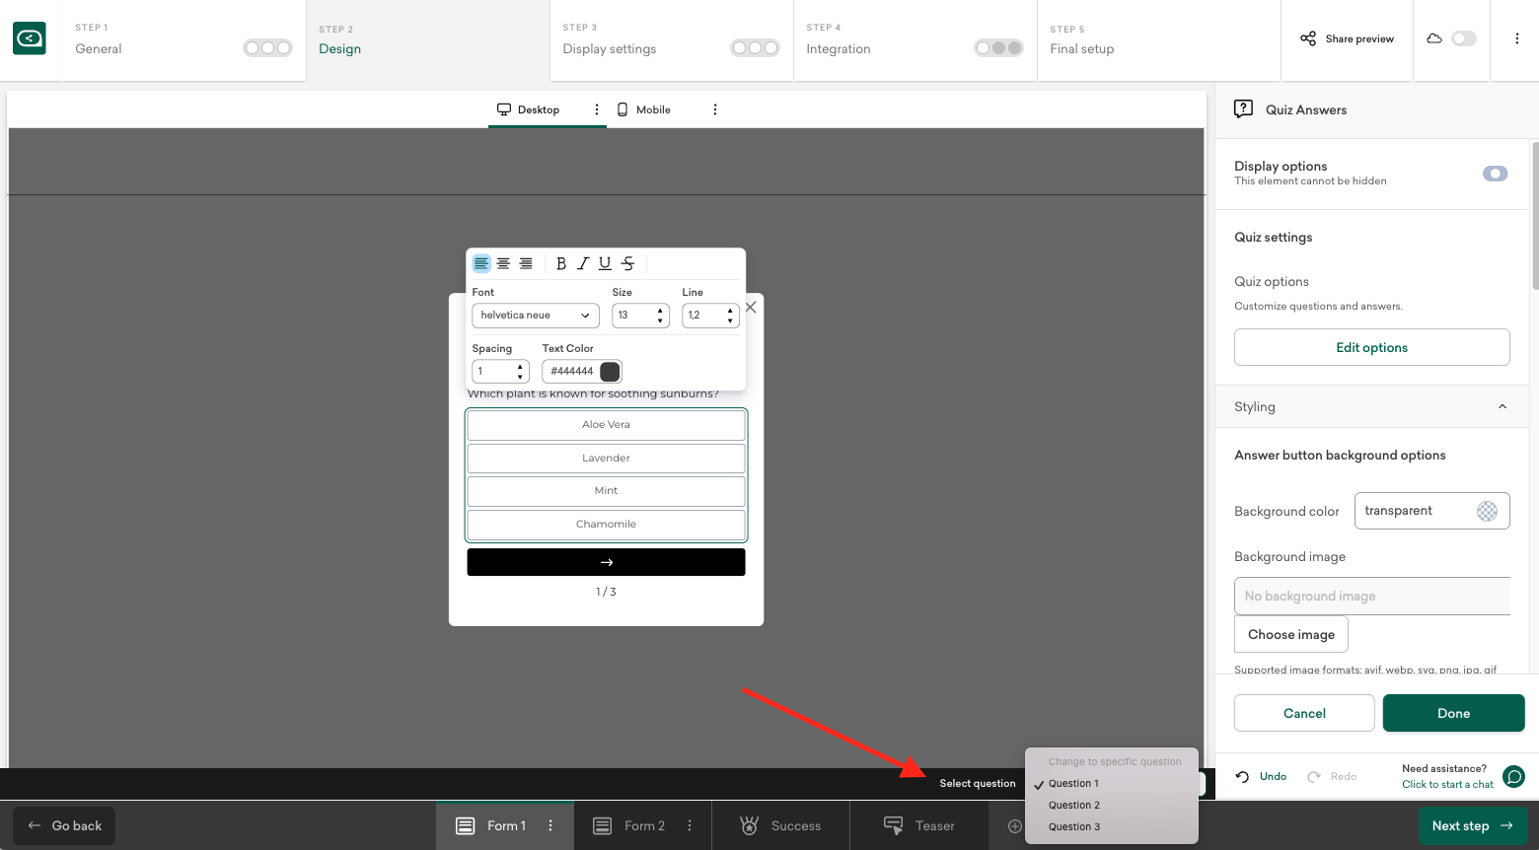Viewport: 1539px width, 850px height.
Task: Click the right panel scrollbar
Action: [x=1534, y=215]
